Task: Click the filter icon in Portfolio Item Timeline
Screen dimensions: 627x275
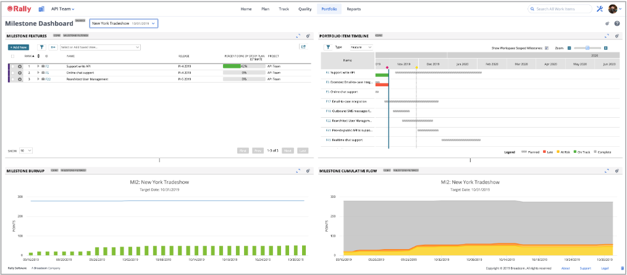Action: [x=328, y=47]
